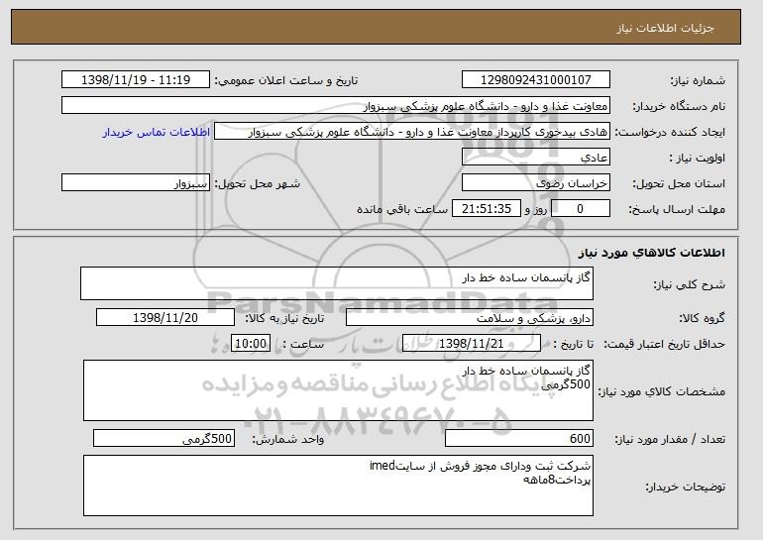The height and width of the screenshot is (540, 763).
Task: Click the label ایجاد کننده درخواست
Action: [670, 133]
